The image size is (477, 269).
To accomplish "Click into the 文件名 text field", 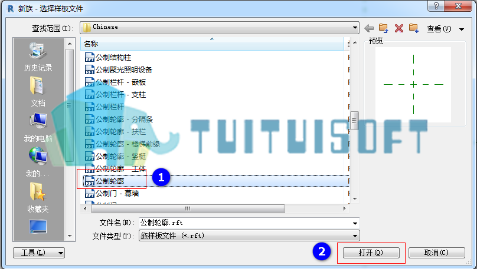I will point(245,223).
